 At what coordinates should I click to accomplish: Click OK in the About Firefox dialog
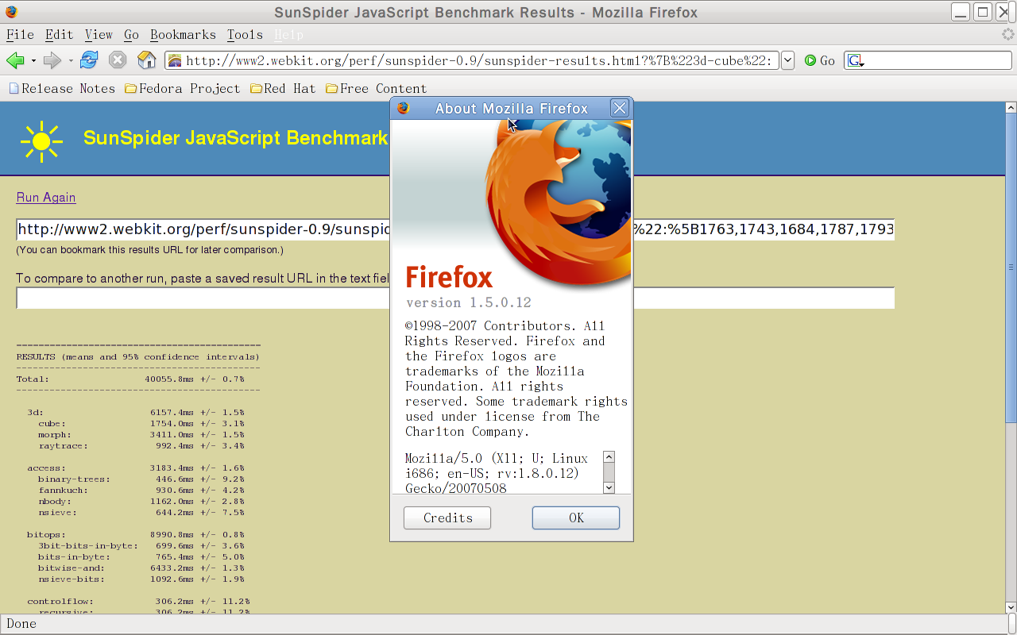(x=576, y=518)
